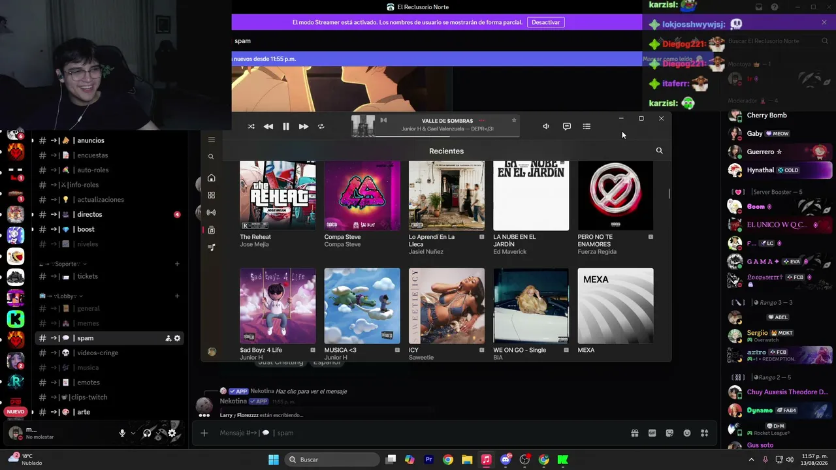
Task: Open the sticker picker
Action: pos(669,433)
